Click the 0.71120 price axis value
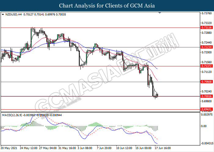The width and height of the screenshot is (214, 152). (x=207, y=72)
